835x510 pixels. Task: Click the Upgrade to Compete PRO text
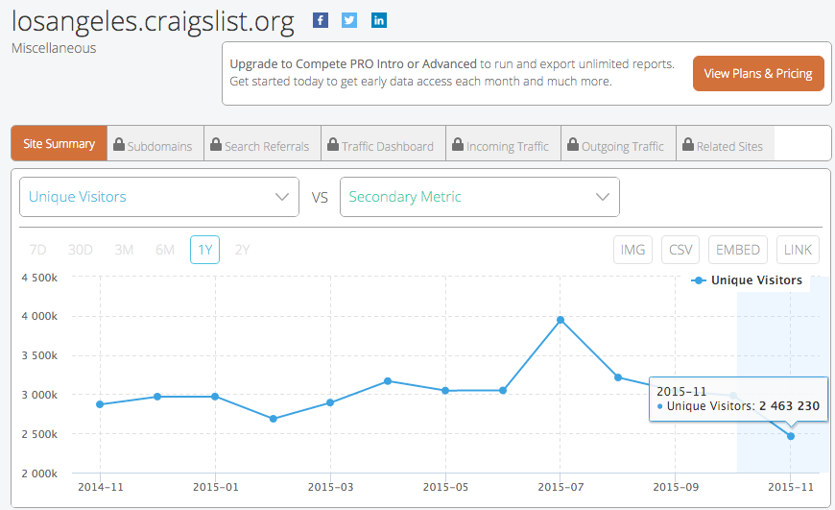[353, 64]
